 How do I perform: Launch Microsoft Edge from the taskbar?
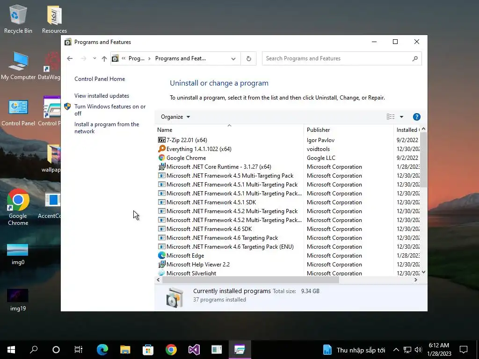pos(102,350)
